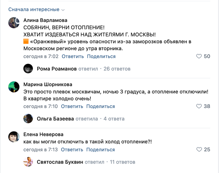Like Марина Шорникова's comment with heart icon
The image size is (219, 173).
click(199, 106)
